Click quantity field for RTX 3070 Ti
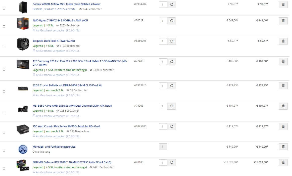The width and height of the screenshot is (292, 176). (x=163, y=162)
